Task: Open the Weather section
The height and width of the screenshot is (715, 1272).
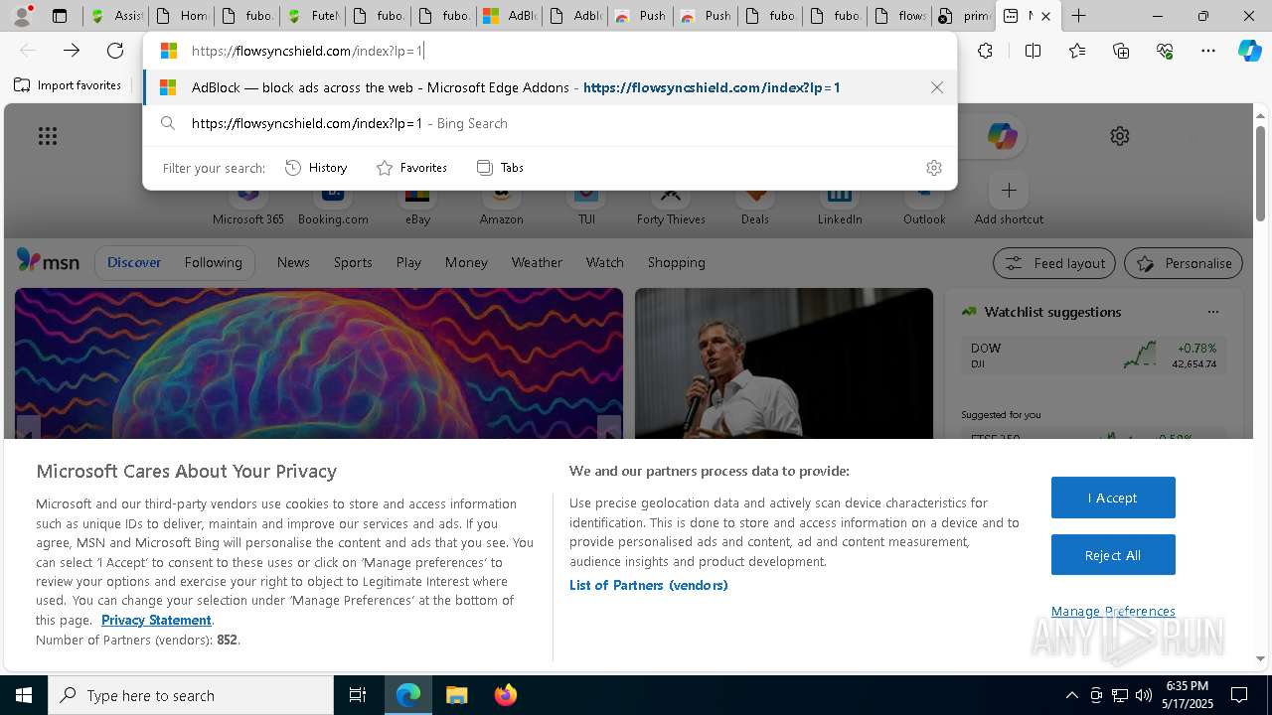Action: click(537, 262)
